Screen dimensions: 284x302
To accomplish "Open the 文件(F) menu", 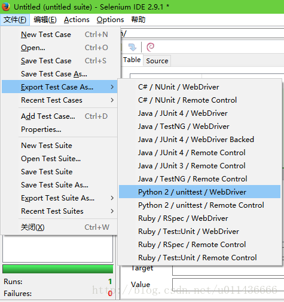I will 15,20.
